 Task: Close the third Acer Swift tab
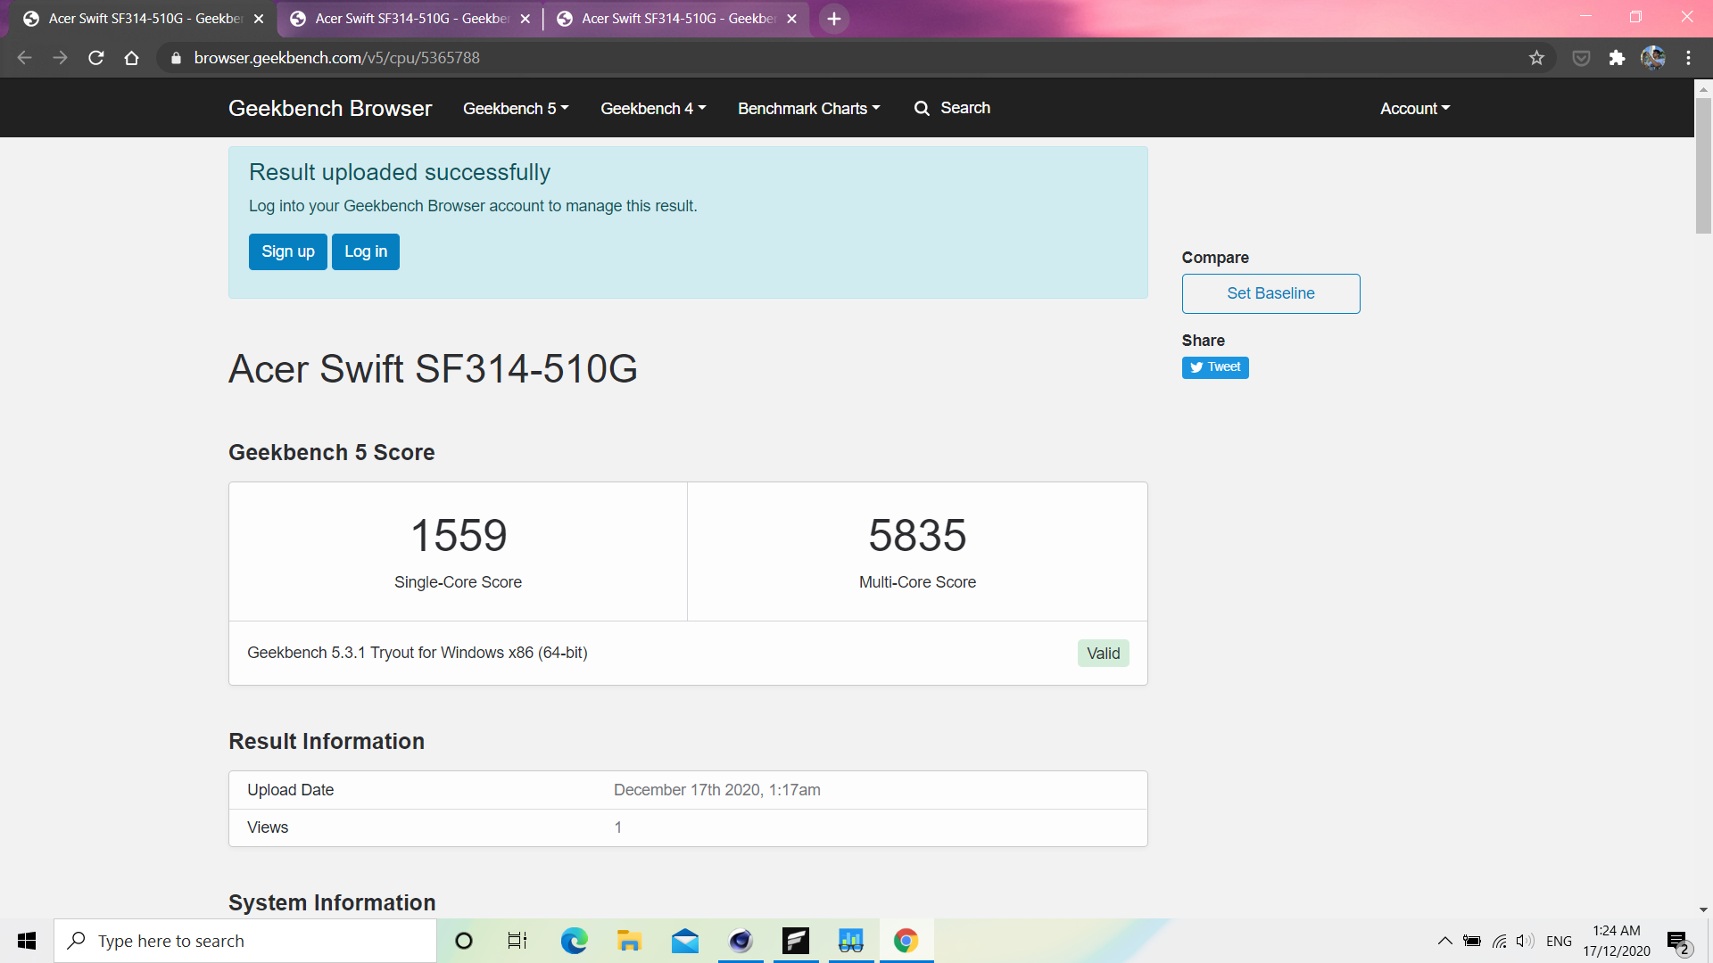791,19
